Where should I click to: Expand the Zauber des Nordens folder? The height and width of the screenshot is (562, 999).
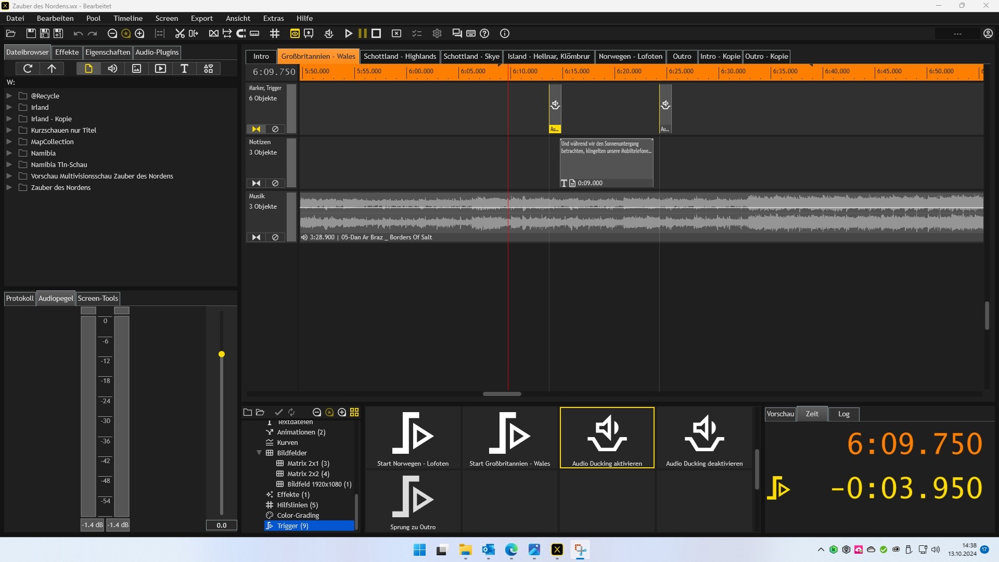(9, 187)
